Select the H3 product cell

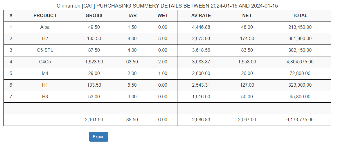tap(45, 97)
